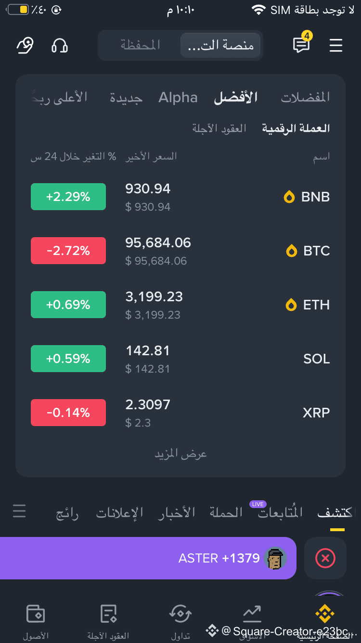The width and height of the screenshot is (361, 643).
Task: Open the hamburger menu in top bar
Action: pyautogui.click(x=335, y=45)
